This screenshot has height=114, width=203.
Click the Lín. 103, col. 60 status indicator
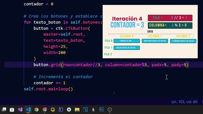click(x=184, y=102)
